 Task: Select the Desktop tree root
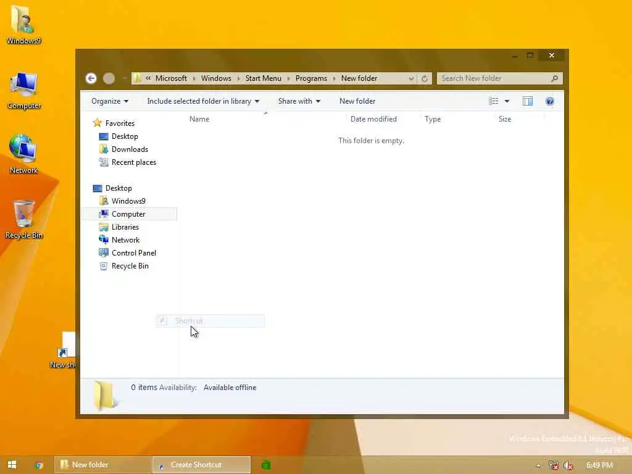click(x=118, y=188)
